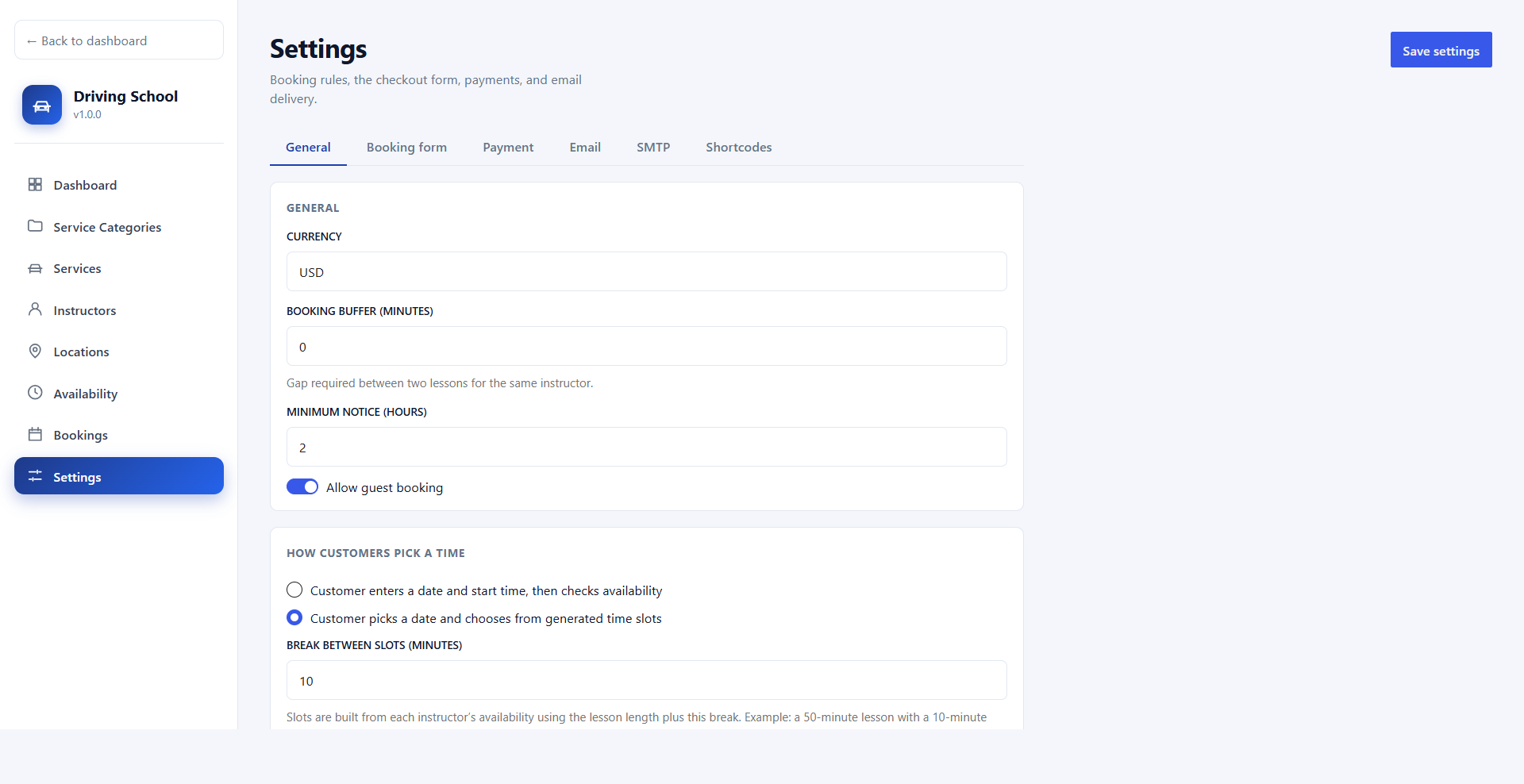This screenshot has height=784, width=1524.
Task: Click the Booking buffer minutes field
Action: point(647,346)
